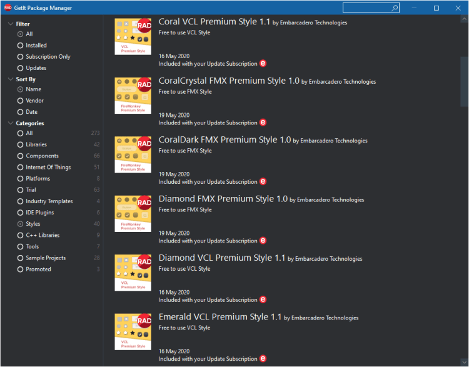469x367 pixels.
Task: Choose the Industry Templates category
Action: pos(45,201)
